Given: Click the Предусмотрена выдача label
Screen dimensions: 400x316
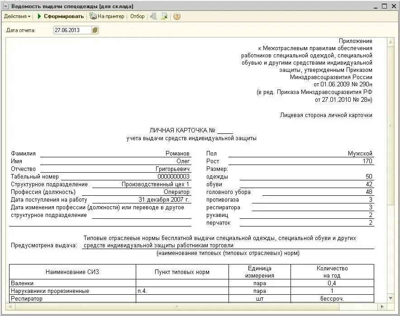Looking at the screenshot, I should click(x=43, y=245).
